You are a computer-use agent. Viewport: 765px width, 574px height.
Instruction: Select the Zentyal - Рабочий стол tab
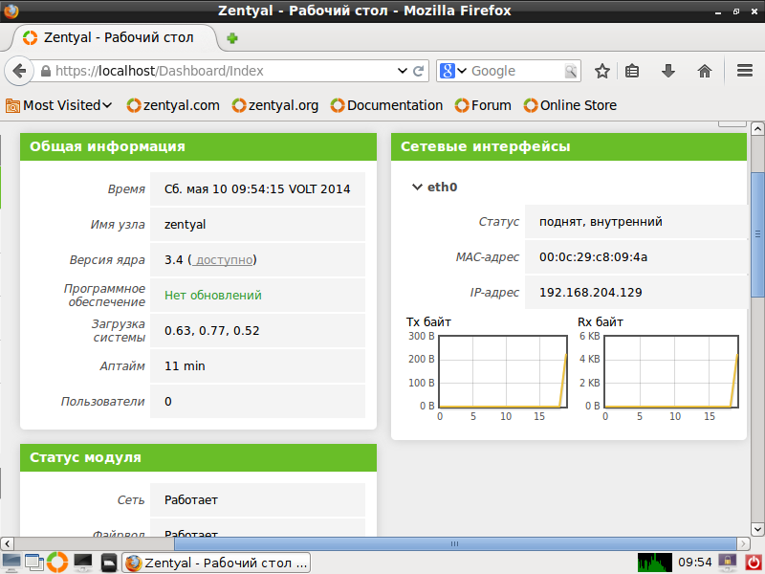113,37
